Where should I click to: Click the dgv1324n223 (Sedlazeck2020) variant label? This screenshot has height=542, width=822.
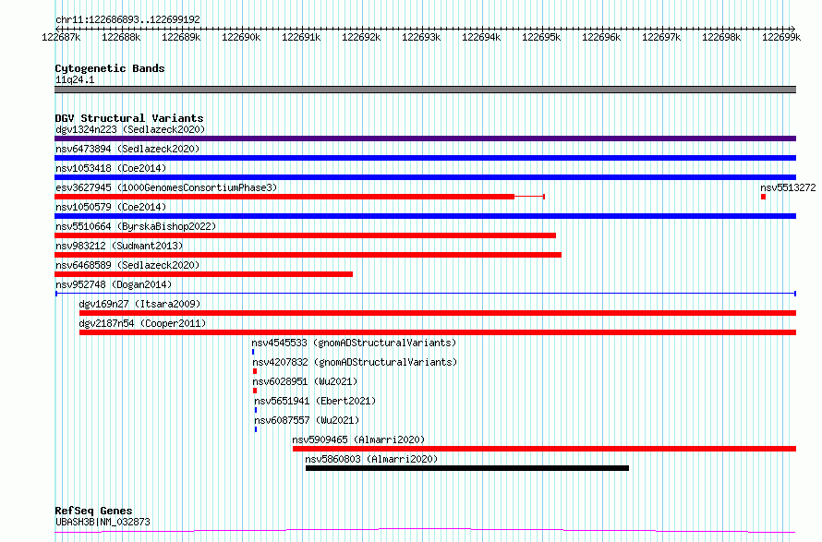[130, 129]
